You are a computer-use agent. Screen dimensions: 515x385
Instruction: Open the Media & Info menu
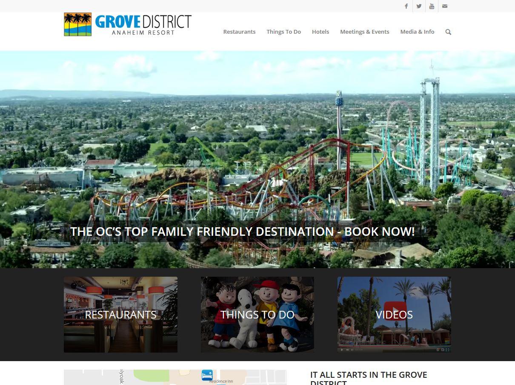tap(417, 32)
